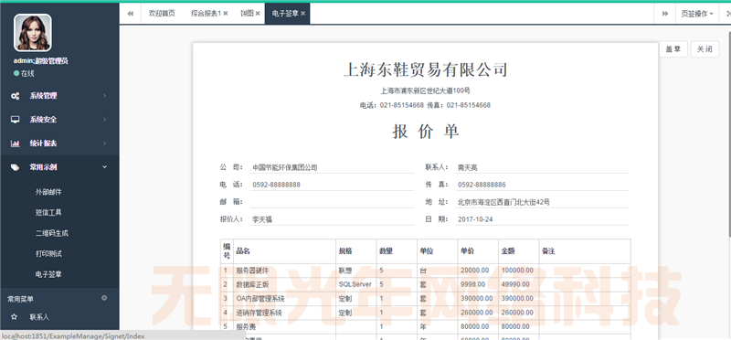Click the admin user avatar photo

coord(33,32)
